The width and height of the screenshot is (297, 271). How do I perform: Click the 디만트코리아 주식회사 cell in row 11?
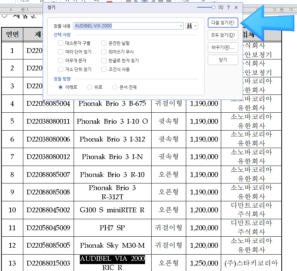pos(251,228)
